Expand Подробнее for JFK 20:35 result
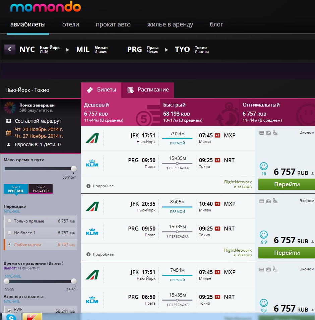315x320 pixels. point(103,254)
